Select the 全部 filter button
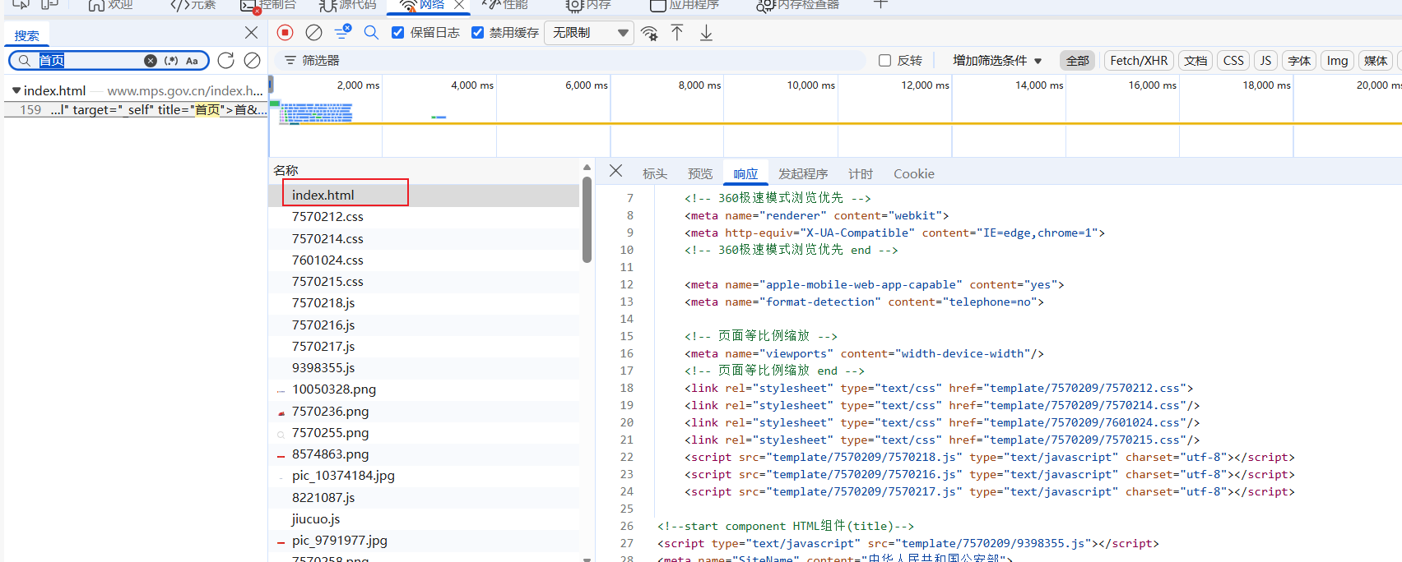This screenshot has width=1402, height=562. [1077, 60]
